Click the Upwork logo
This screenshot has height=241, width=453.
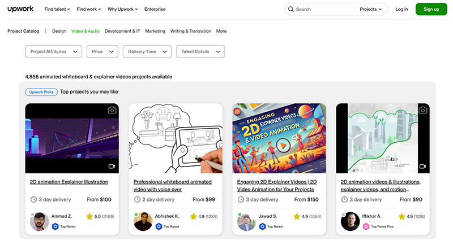tap(21, 9)
